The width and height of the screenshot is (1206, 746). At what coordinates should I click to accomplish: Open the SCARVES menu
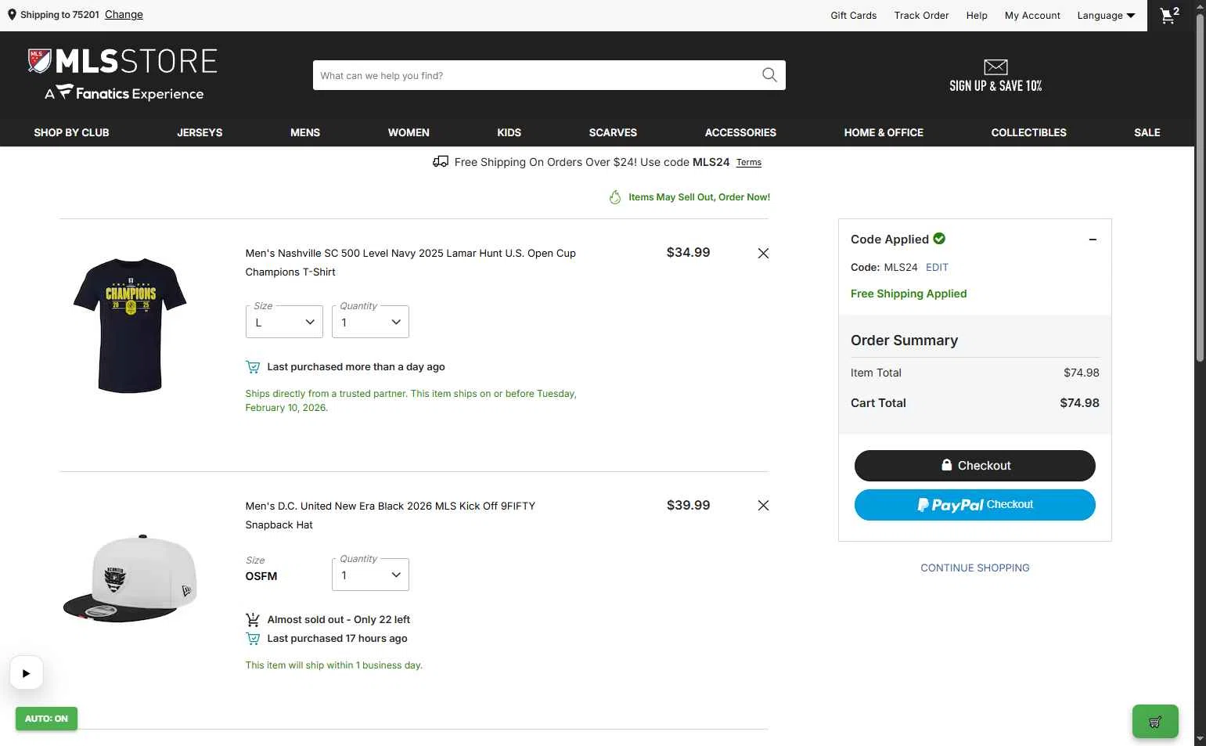[x=613, y=132]
